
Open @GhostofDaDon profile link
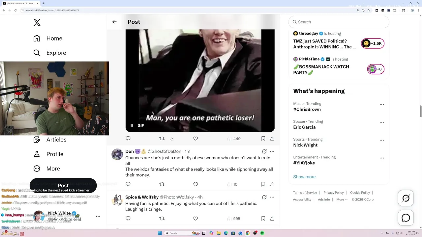[164, 151]
